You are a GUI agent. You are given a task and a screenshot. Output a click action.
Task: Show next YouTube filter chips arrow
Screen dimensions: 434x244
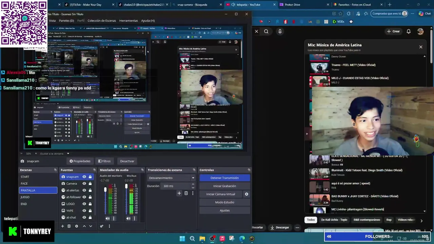pyautogui.click(x=421, y=221)
